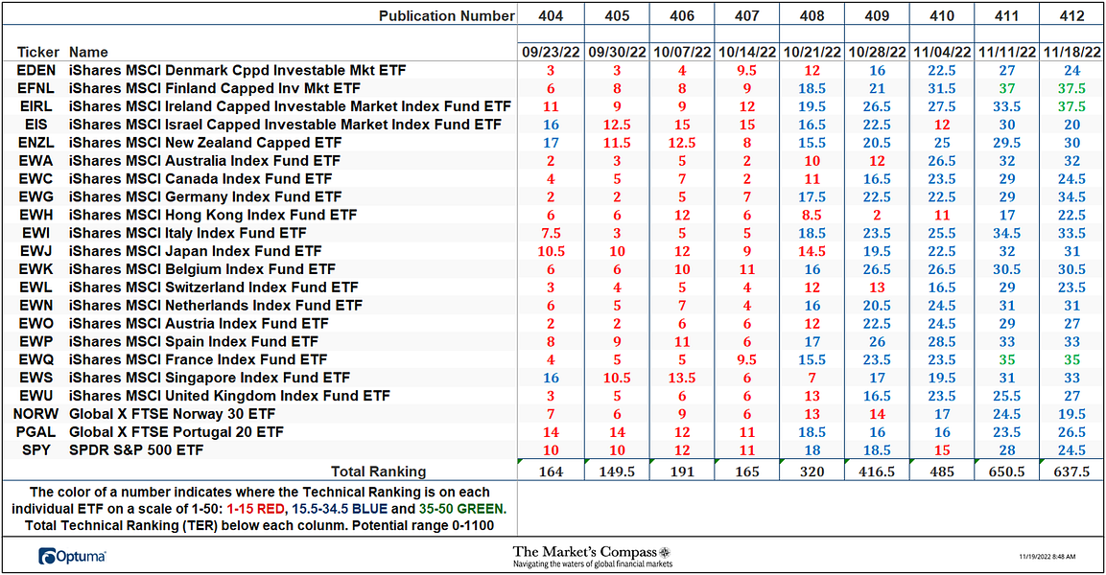
Task: Select iShares MSCI France Index Fund ETF name
Action: tap(199, 360)
